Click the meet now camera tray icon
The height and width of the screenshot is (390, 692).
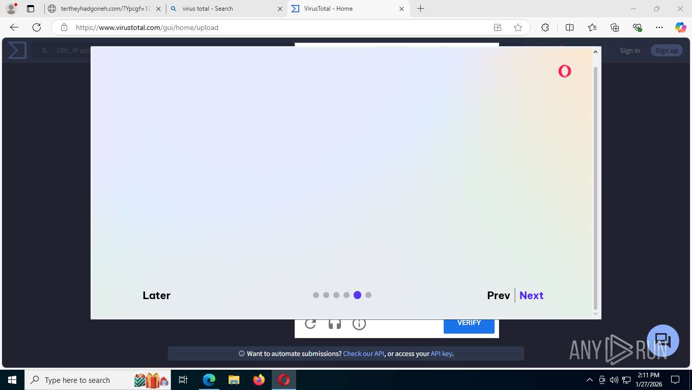[602, 380]
